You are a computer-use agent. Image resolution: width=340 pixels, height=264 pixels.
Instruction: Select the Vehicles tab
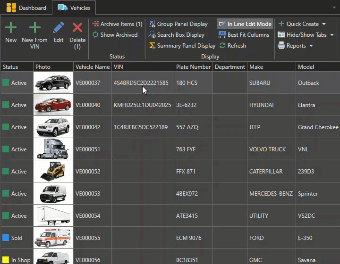pos(75,8)
